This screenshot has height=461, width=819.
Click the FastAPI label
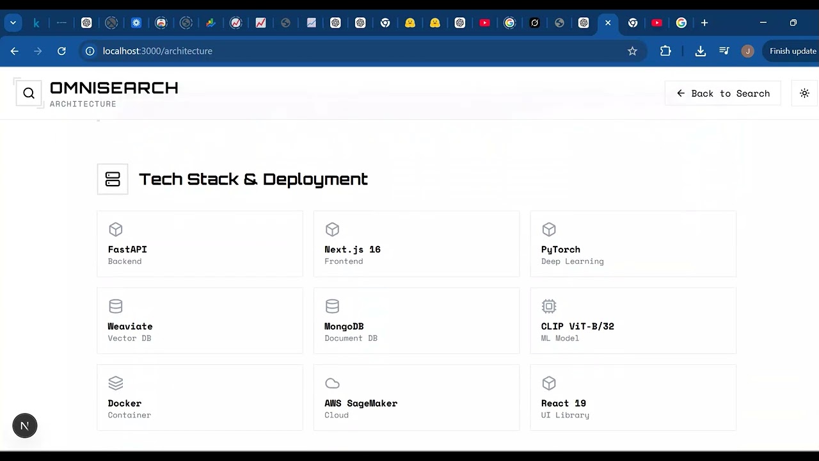(x=127, y=250)
